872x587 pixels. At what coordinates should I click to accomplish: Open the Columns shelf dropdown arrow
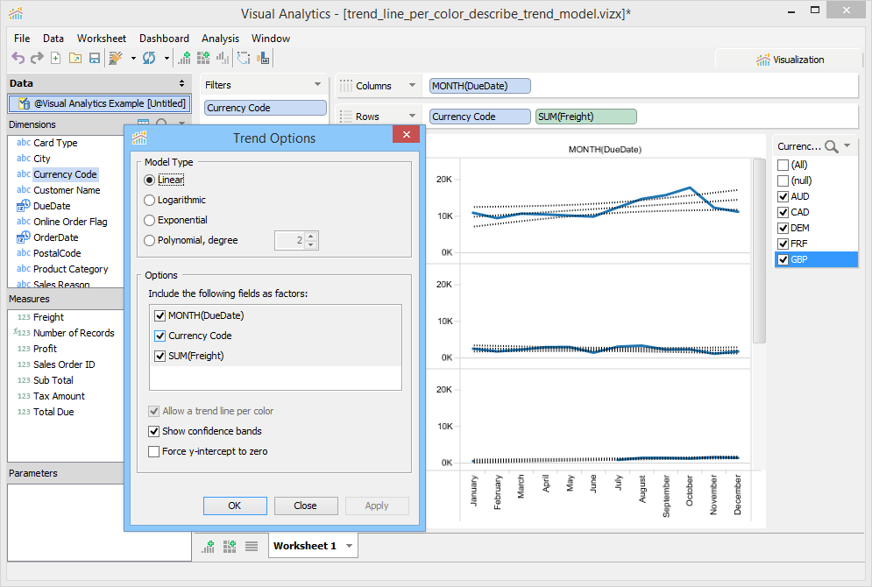412,85
